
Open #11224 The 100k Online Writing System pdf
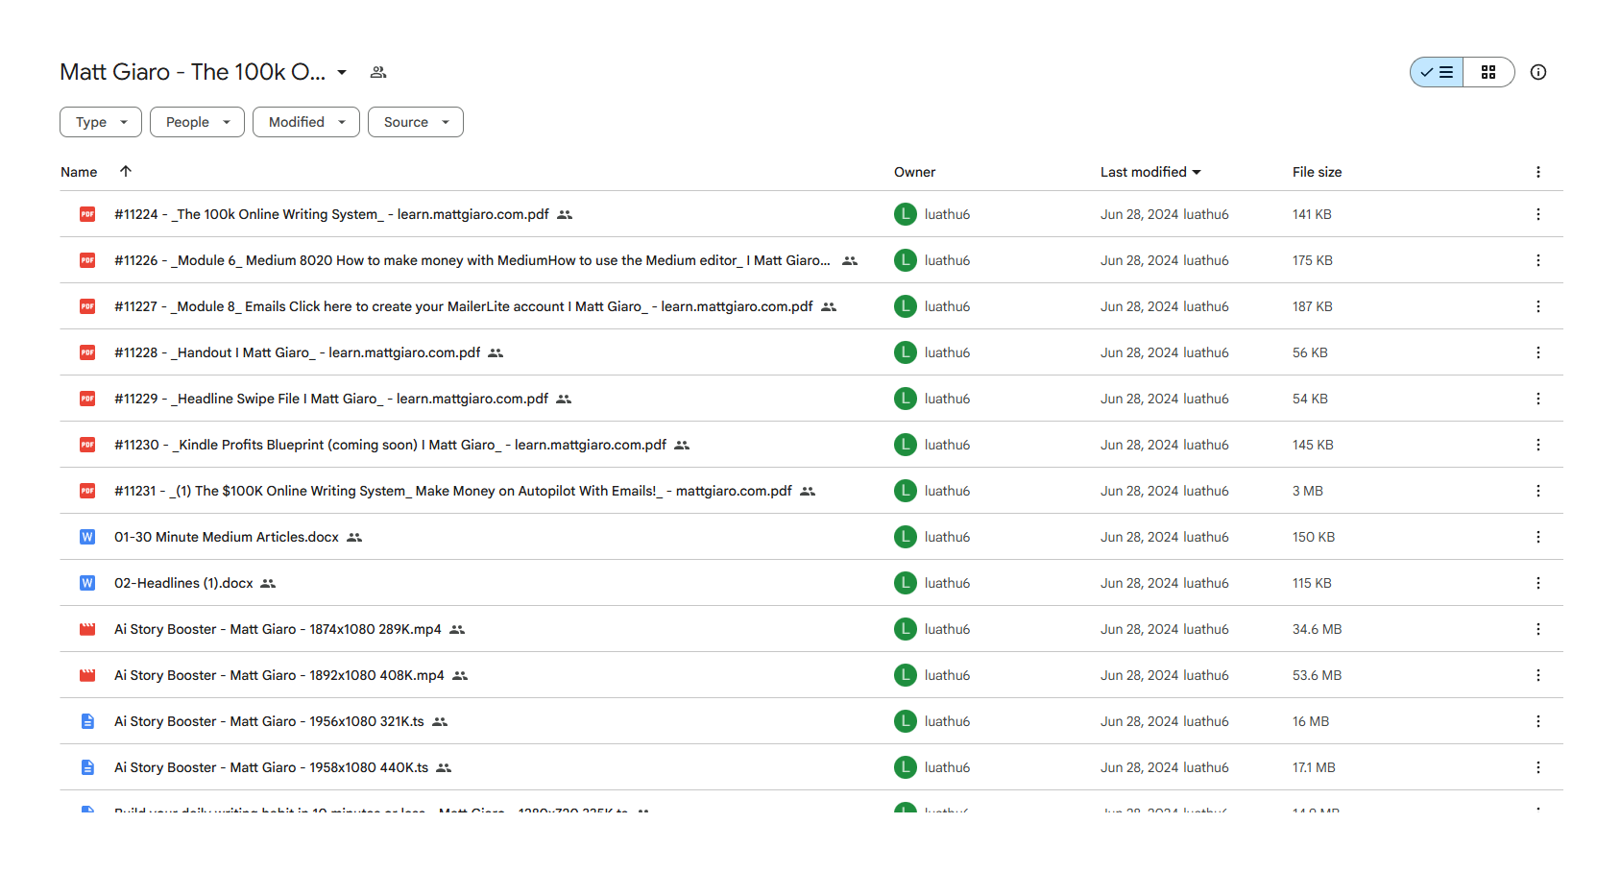[x=331, y=214]
